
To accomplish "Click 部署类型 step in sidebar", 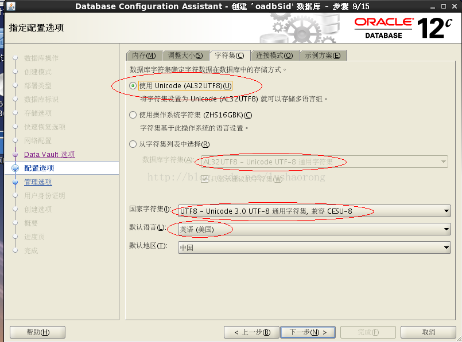I will 38,86.
